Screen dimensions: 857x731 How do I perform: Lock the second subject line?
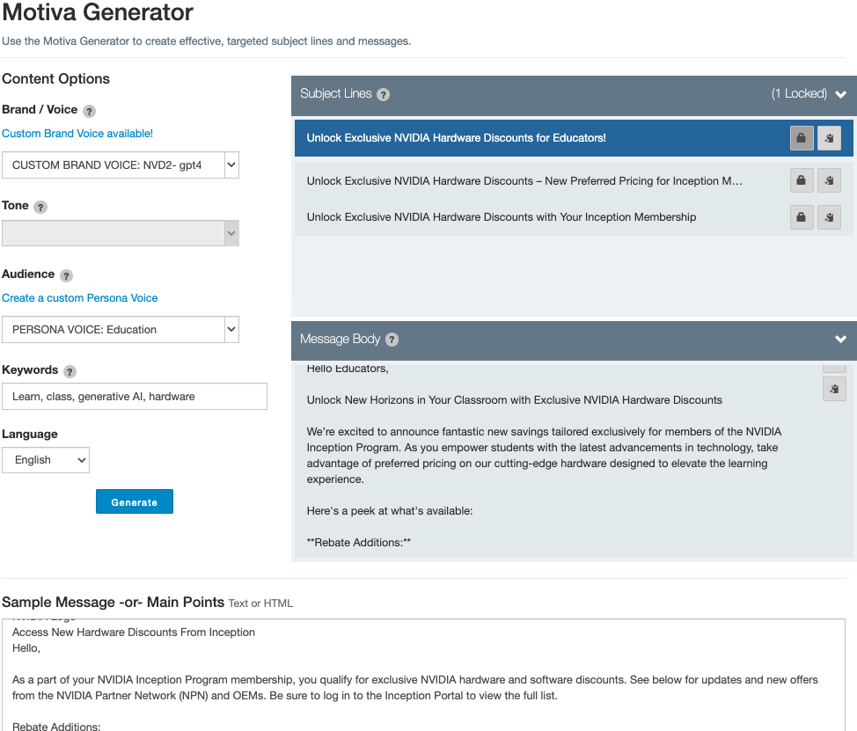[x=801, y=180]
